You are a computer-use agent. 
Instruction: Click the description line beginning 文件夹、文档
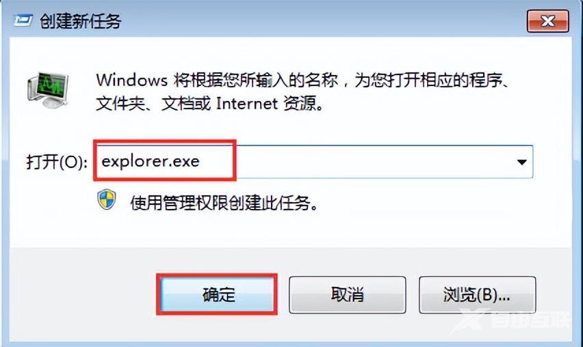[x=209, y=104]
